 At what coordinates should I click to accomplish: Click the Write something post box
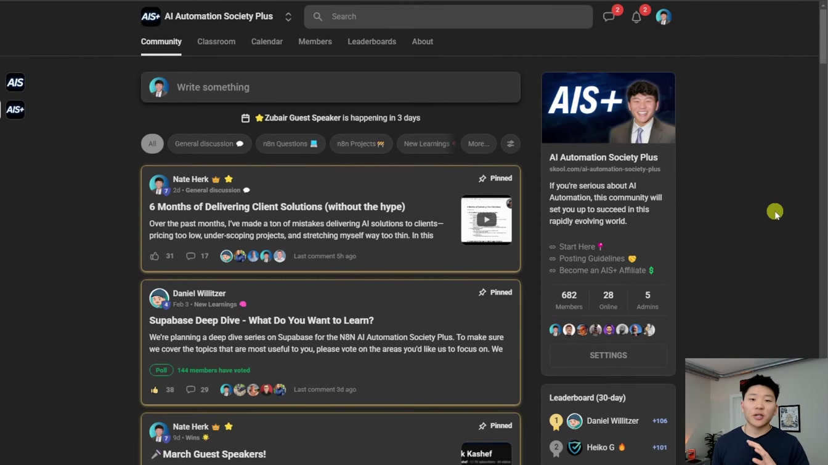pyautogui.click(x=330, y=87)
